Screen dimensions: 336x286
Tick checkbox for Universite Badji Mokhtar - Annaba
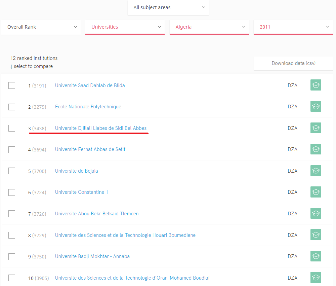click(12, 257)
